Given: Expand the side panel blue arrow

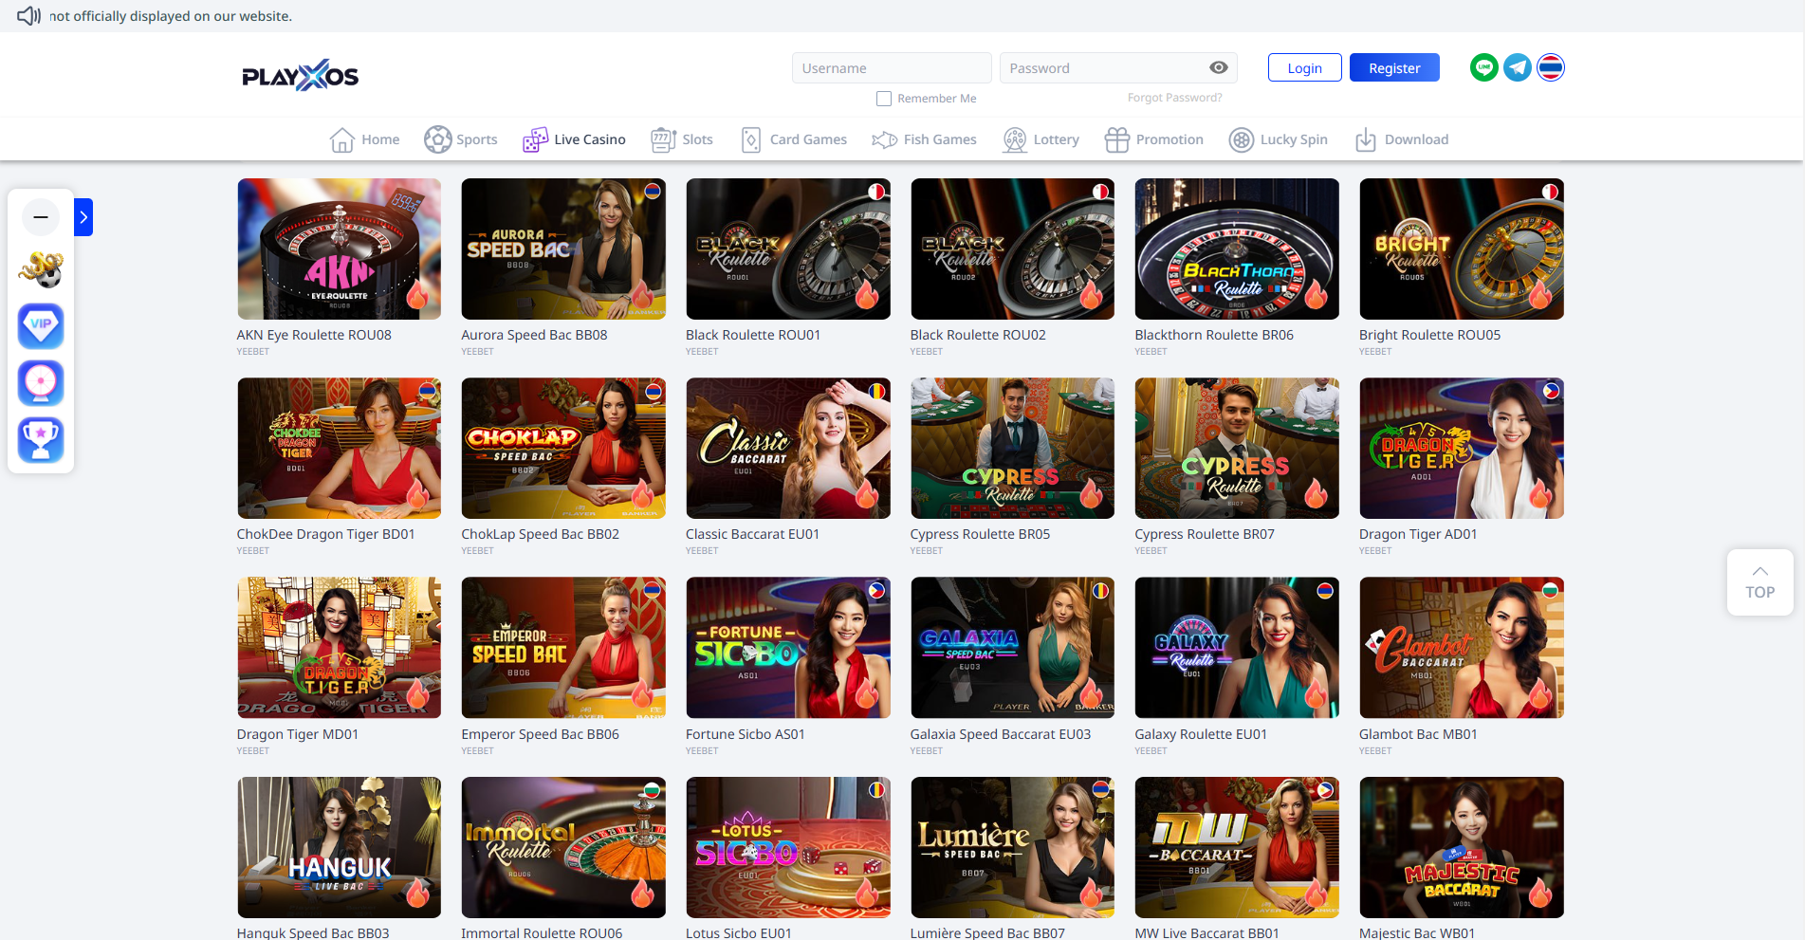Looking at the screenshot, I should pyautogui.click(x=83, y=217).
